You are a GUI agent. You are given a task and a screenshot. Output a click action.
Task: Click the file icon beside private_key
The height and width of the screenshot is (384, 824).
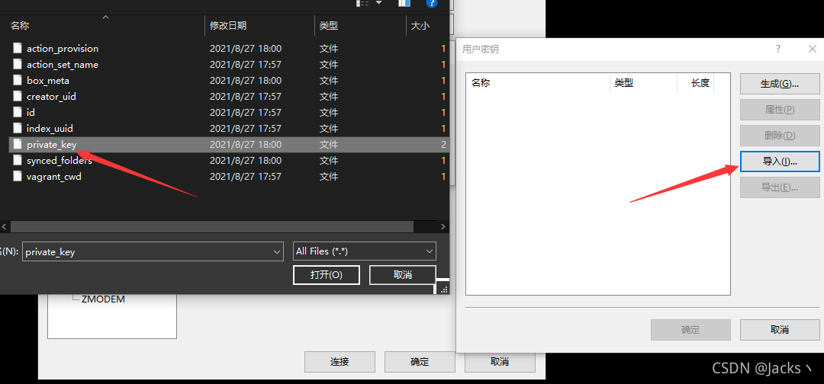coord(18,144)
